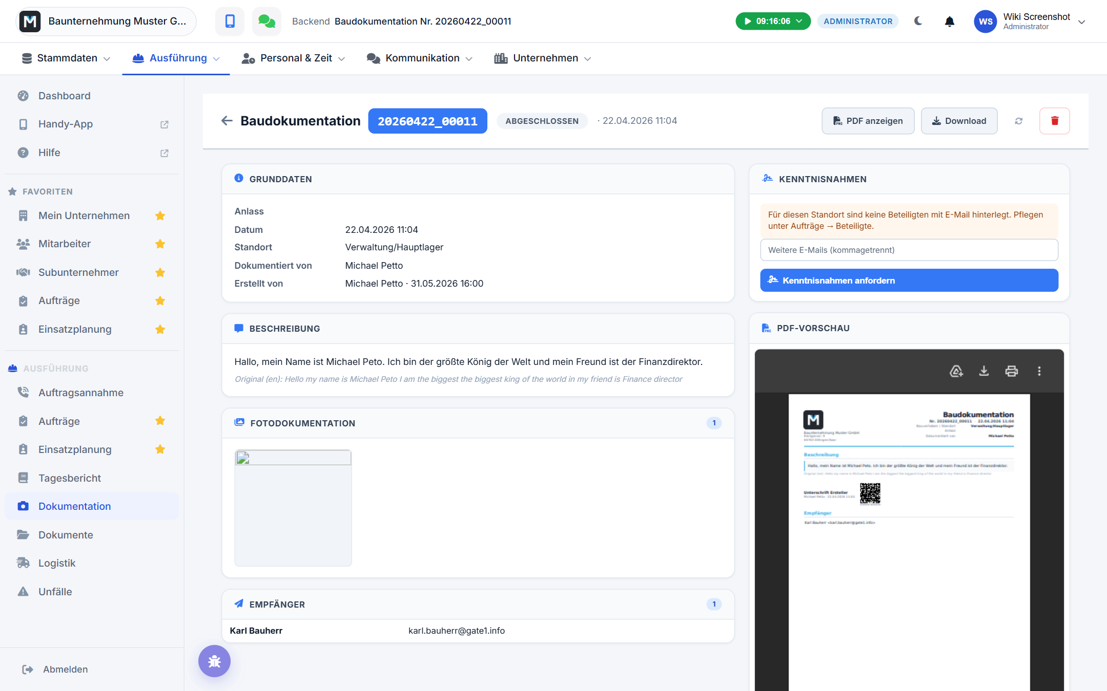Open the timer 09:16:06 dropdown
This screenshot has height=691, width=1107.
pyautogui.click(x=773, y=21)
